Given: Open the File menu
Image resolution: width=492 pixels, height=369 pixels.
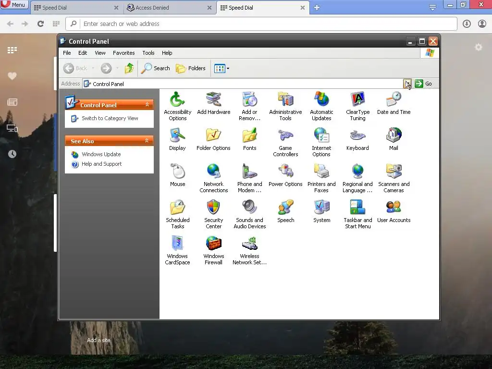Looking at the screenshot, I should pyautogui.click(x=67, y=53).
